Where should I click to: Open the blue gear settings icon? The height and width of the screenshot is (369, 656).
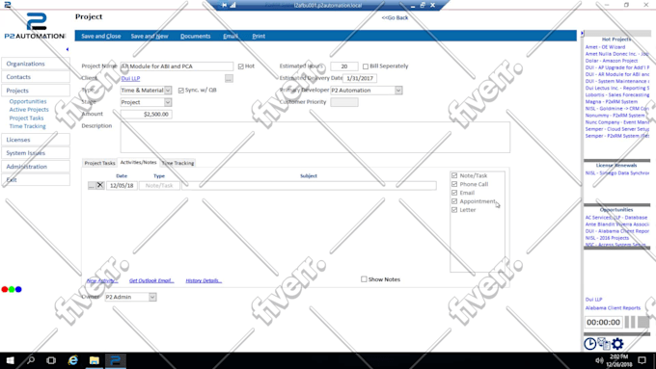pos(617,344)
